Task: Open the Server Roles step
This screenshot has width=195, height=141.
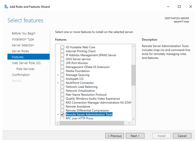Action: pyautogui.click(x=20, y=51)
